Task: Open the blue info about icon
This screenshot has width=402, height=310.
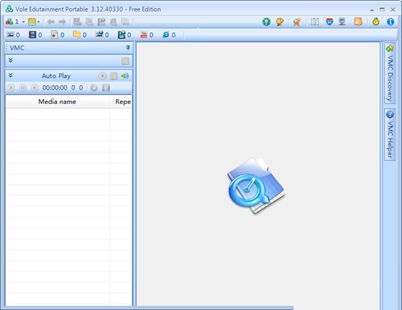Action: tap(391, 22)
